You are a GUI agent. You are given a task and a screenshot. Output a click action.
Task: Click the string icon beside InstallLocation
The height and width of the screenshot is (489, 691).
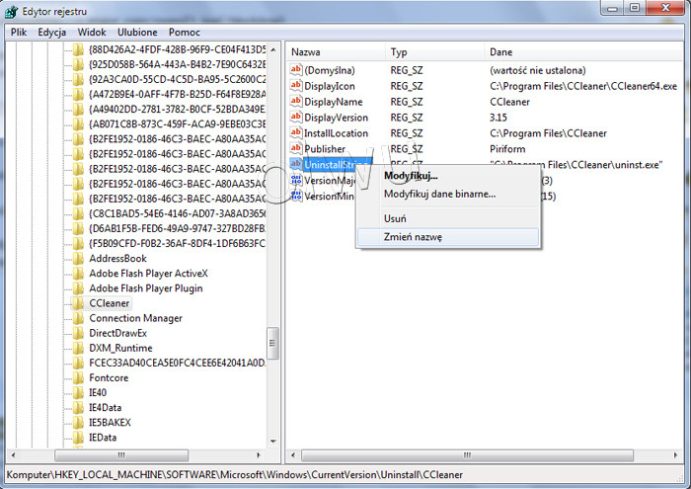click(296, 132)
